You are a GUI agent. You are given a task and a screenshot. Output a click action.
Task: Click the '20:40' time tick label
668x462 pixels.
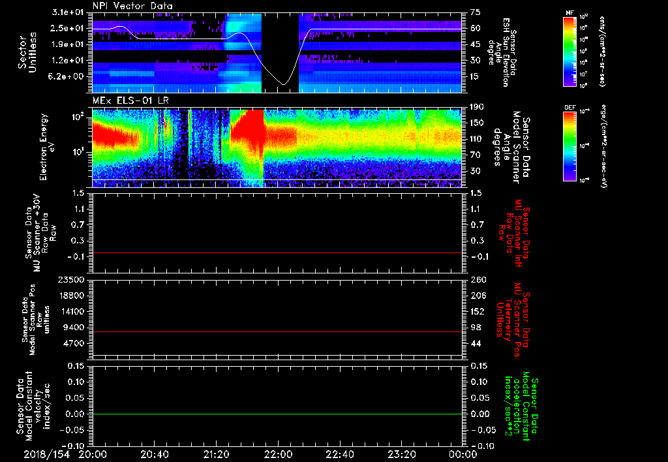tap(155, 454)
